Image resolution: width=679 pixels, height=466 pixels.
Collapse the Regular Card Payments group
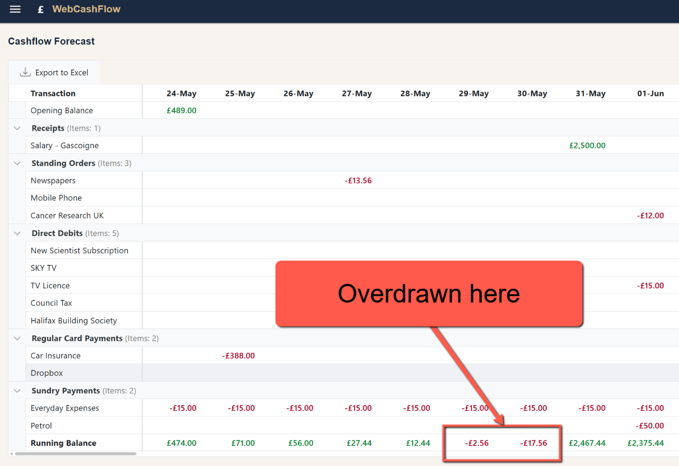tap(18, 338)
